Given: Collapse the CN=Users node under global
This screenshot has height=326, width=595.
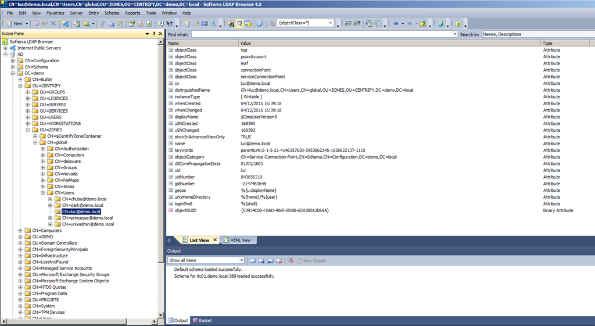Looking at the screenshot, I should pos(42,193).
